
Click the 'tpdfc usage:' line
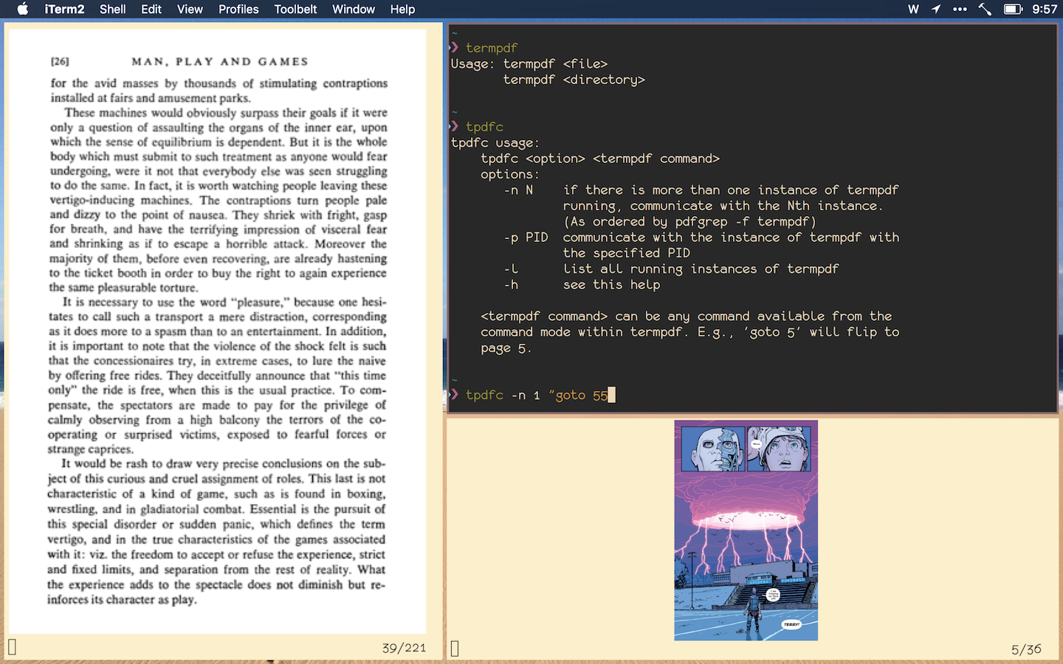(x=495, y=143)
